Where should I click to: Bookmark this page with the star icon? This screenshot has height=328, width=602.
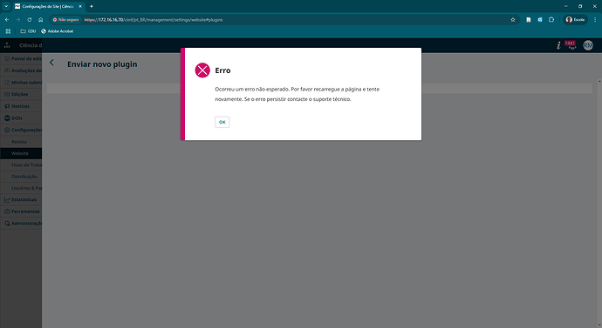pos(512,19)
